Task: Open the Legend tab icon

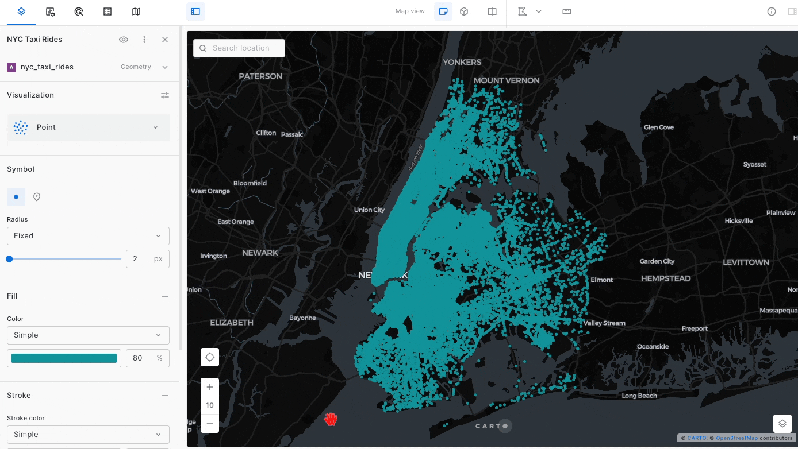Action: click(108, 11)
